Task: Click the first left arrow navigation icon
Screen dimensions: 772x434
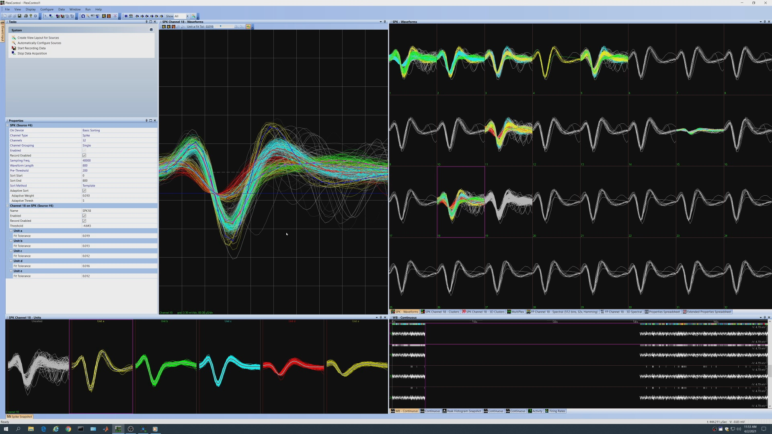Action: pos(137,16)
